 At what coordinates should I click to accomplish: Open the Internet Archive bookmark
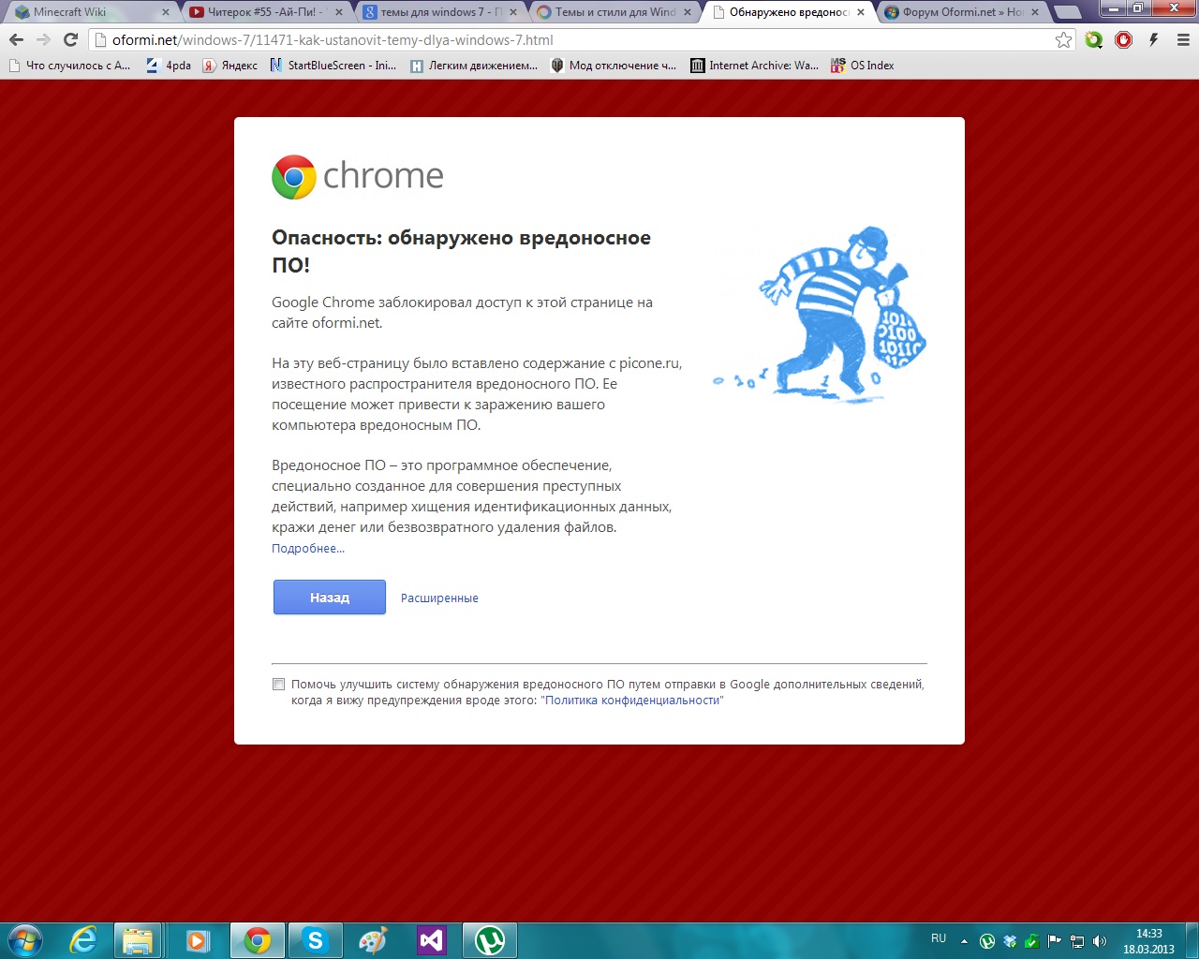(x=755, y=66)
